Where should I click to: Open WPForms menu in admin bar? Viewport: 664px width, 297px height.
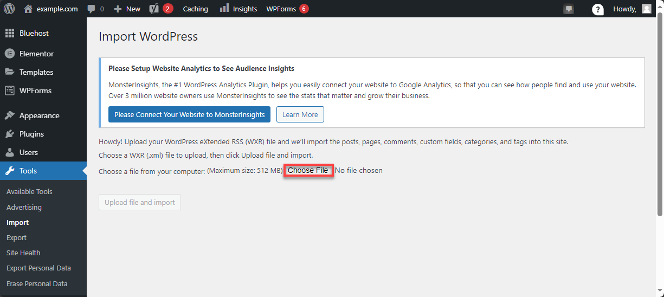pyautogui.click(x=287, y=9)
